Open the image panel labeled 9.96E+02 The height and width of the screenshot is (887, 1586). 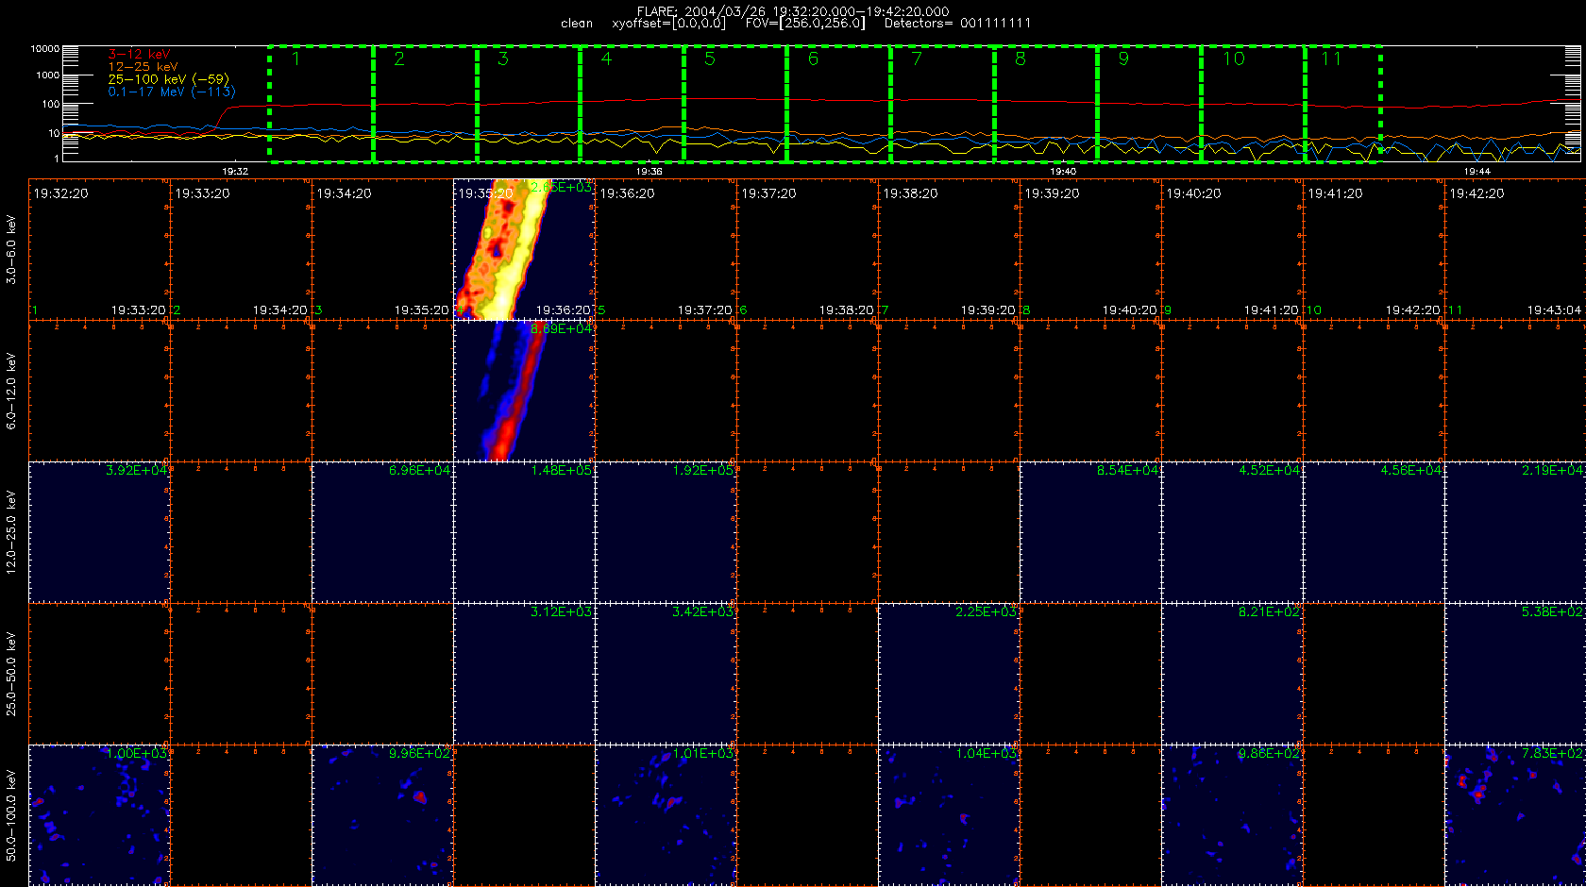(382, 815)
